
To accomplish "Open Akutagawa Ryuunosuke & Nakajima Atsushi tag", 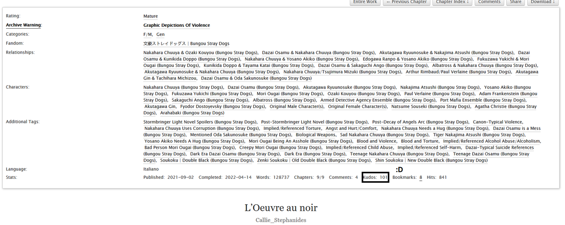I will point(446,53).
